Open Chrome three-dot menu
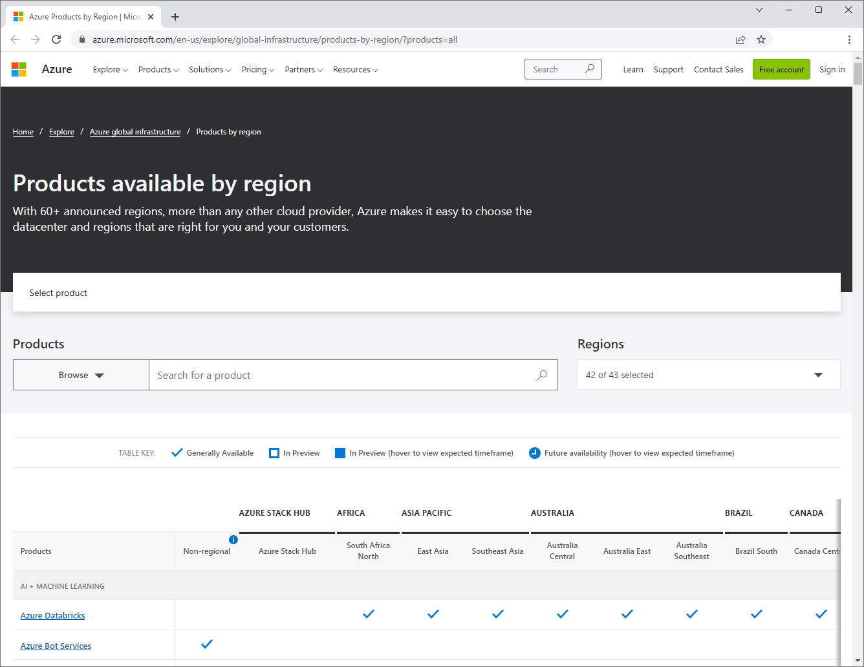Screen dimensions: 864x667 pyautogui.click(x=849, y=39)
